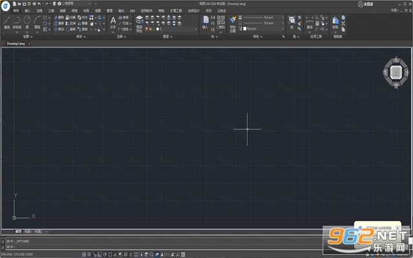Click the Mirror (镜像) tool
Image resolution: width=413 pixels, height=258 pixels.
coord(83,23)
